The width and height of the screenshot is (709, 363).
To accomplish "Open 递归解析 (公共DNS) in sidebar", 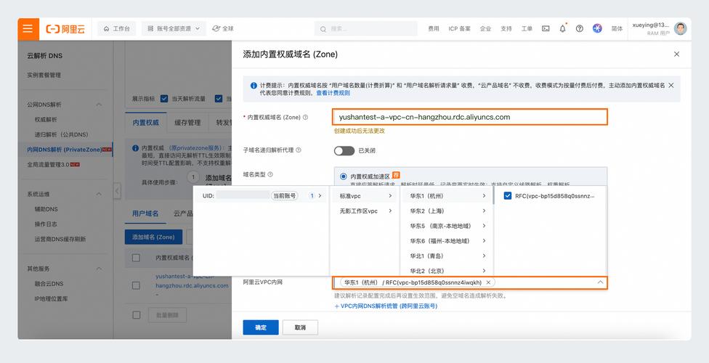I will pos(61,134).
